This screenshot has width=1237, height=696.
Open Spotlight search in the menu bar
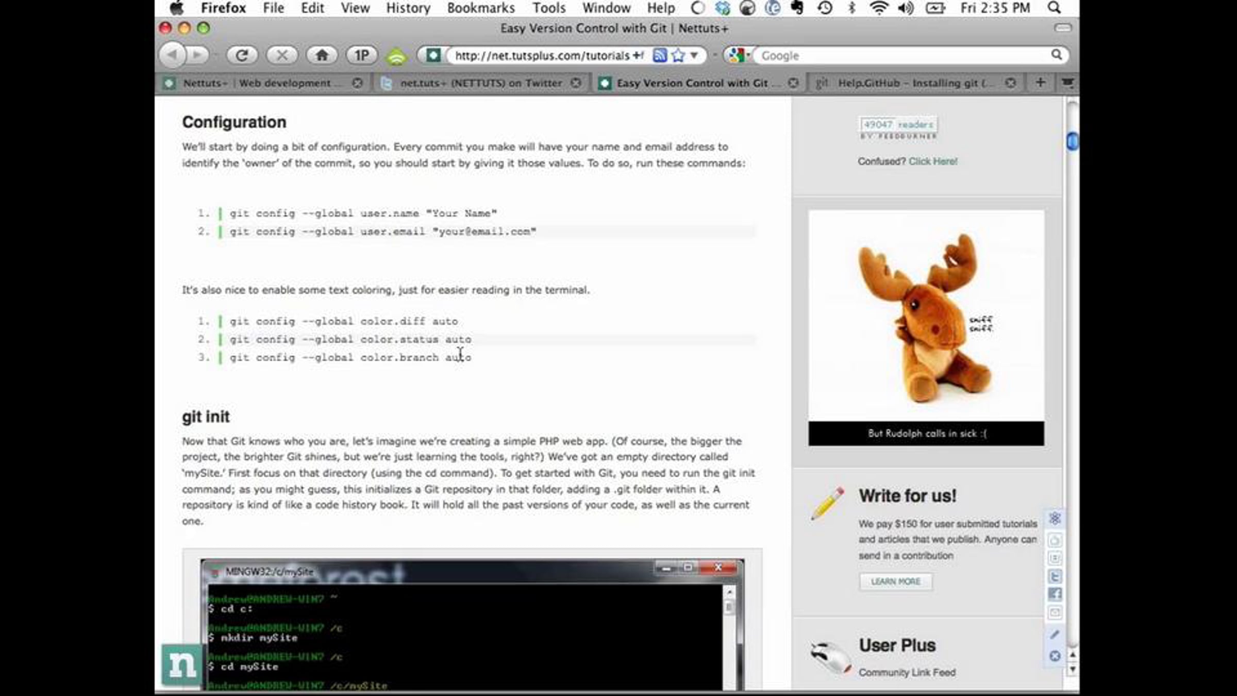[x=1055, y=8]
